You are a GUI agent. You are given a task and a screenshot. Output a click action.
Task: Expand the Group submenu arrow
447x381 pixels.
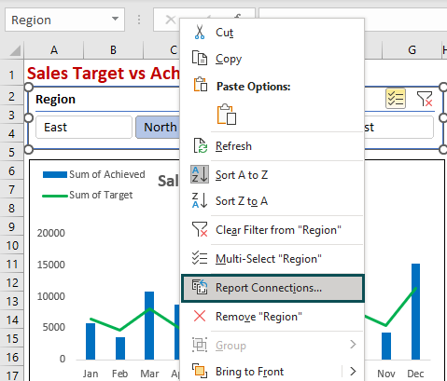click(x=353, y=344)
